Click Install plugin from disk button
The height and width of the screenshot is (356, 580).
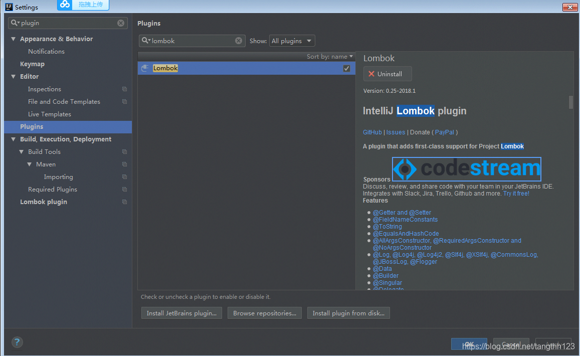(348, 313)
